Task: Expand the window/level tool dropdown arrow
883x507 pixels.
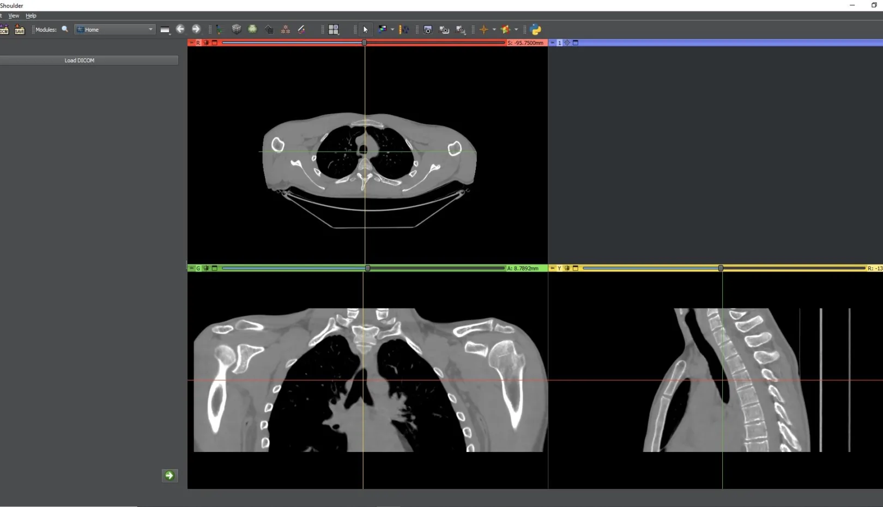Action: (392, 29)
